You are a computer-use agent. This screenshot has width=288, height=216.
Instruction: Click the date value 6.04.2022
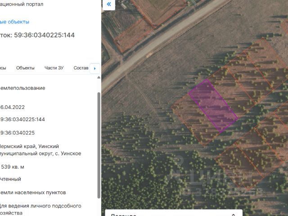pos(12,107)
